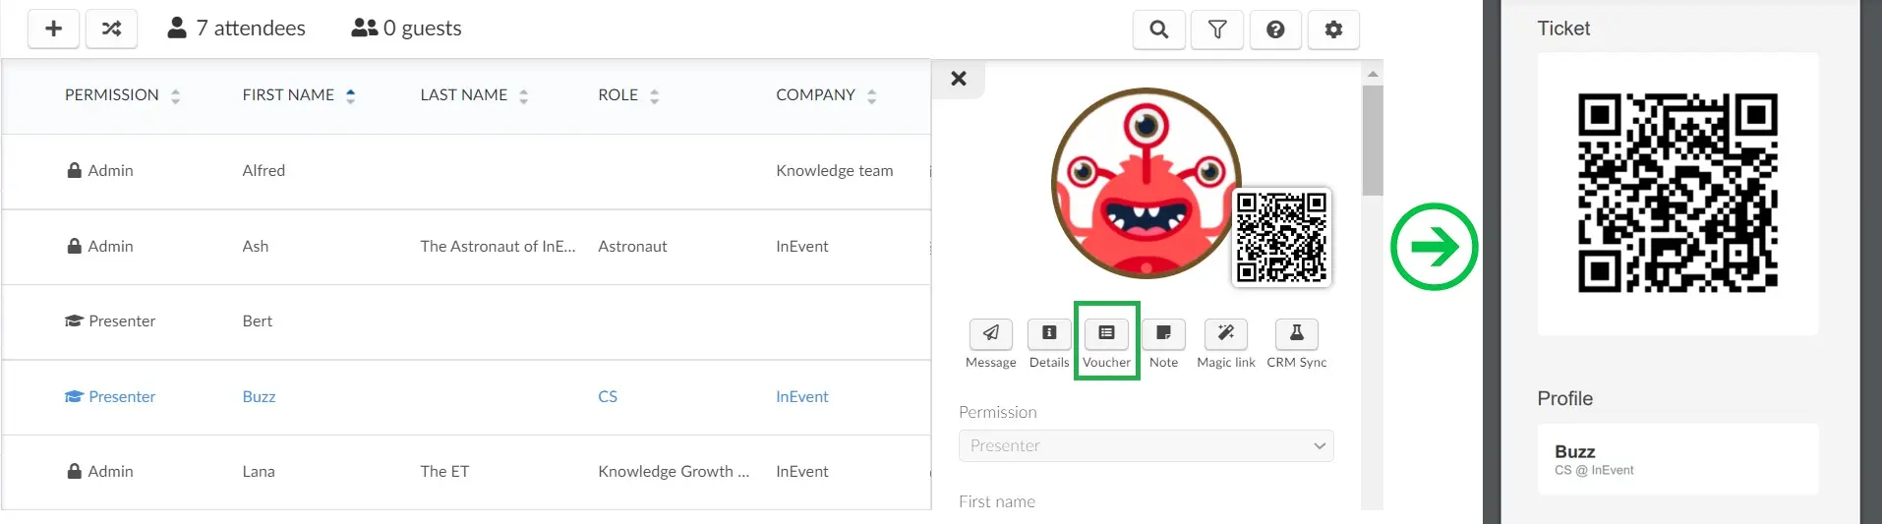
Task: Click the scrollbar up arrow
Action: pyautogui.click(x=1373, y=74)
